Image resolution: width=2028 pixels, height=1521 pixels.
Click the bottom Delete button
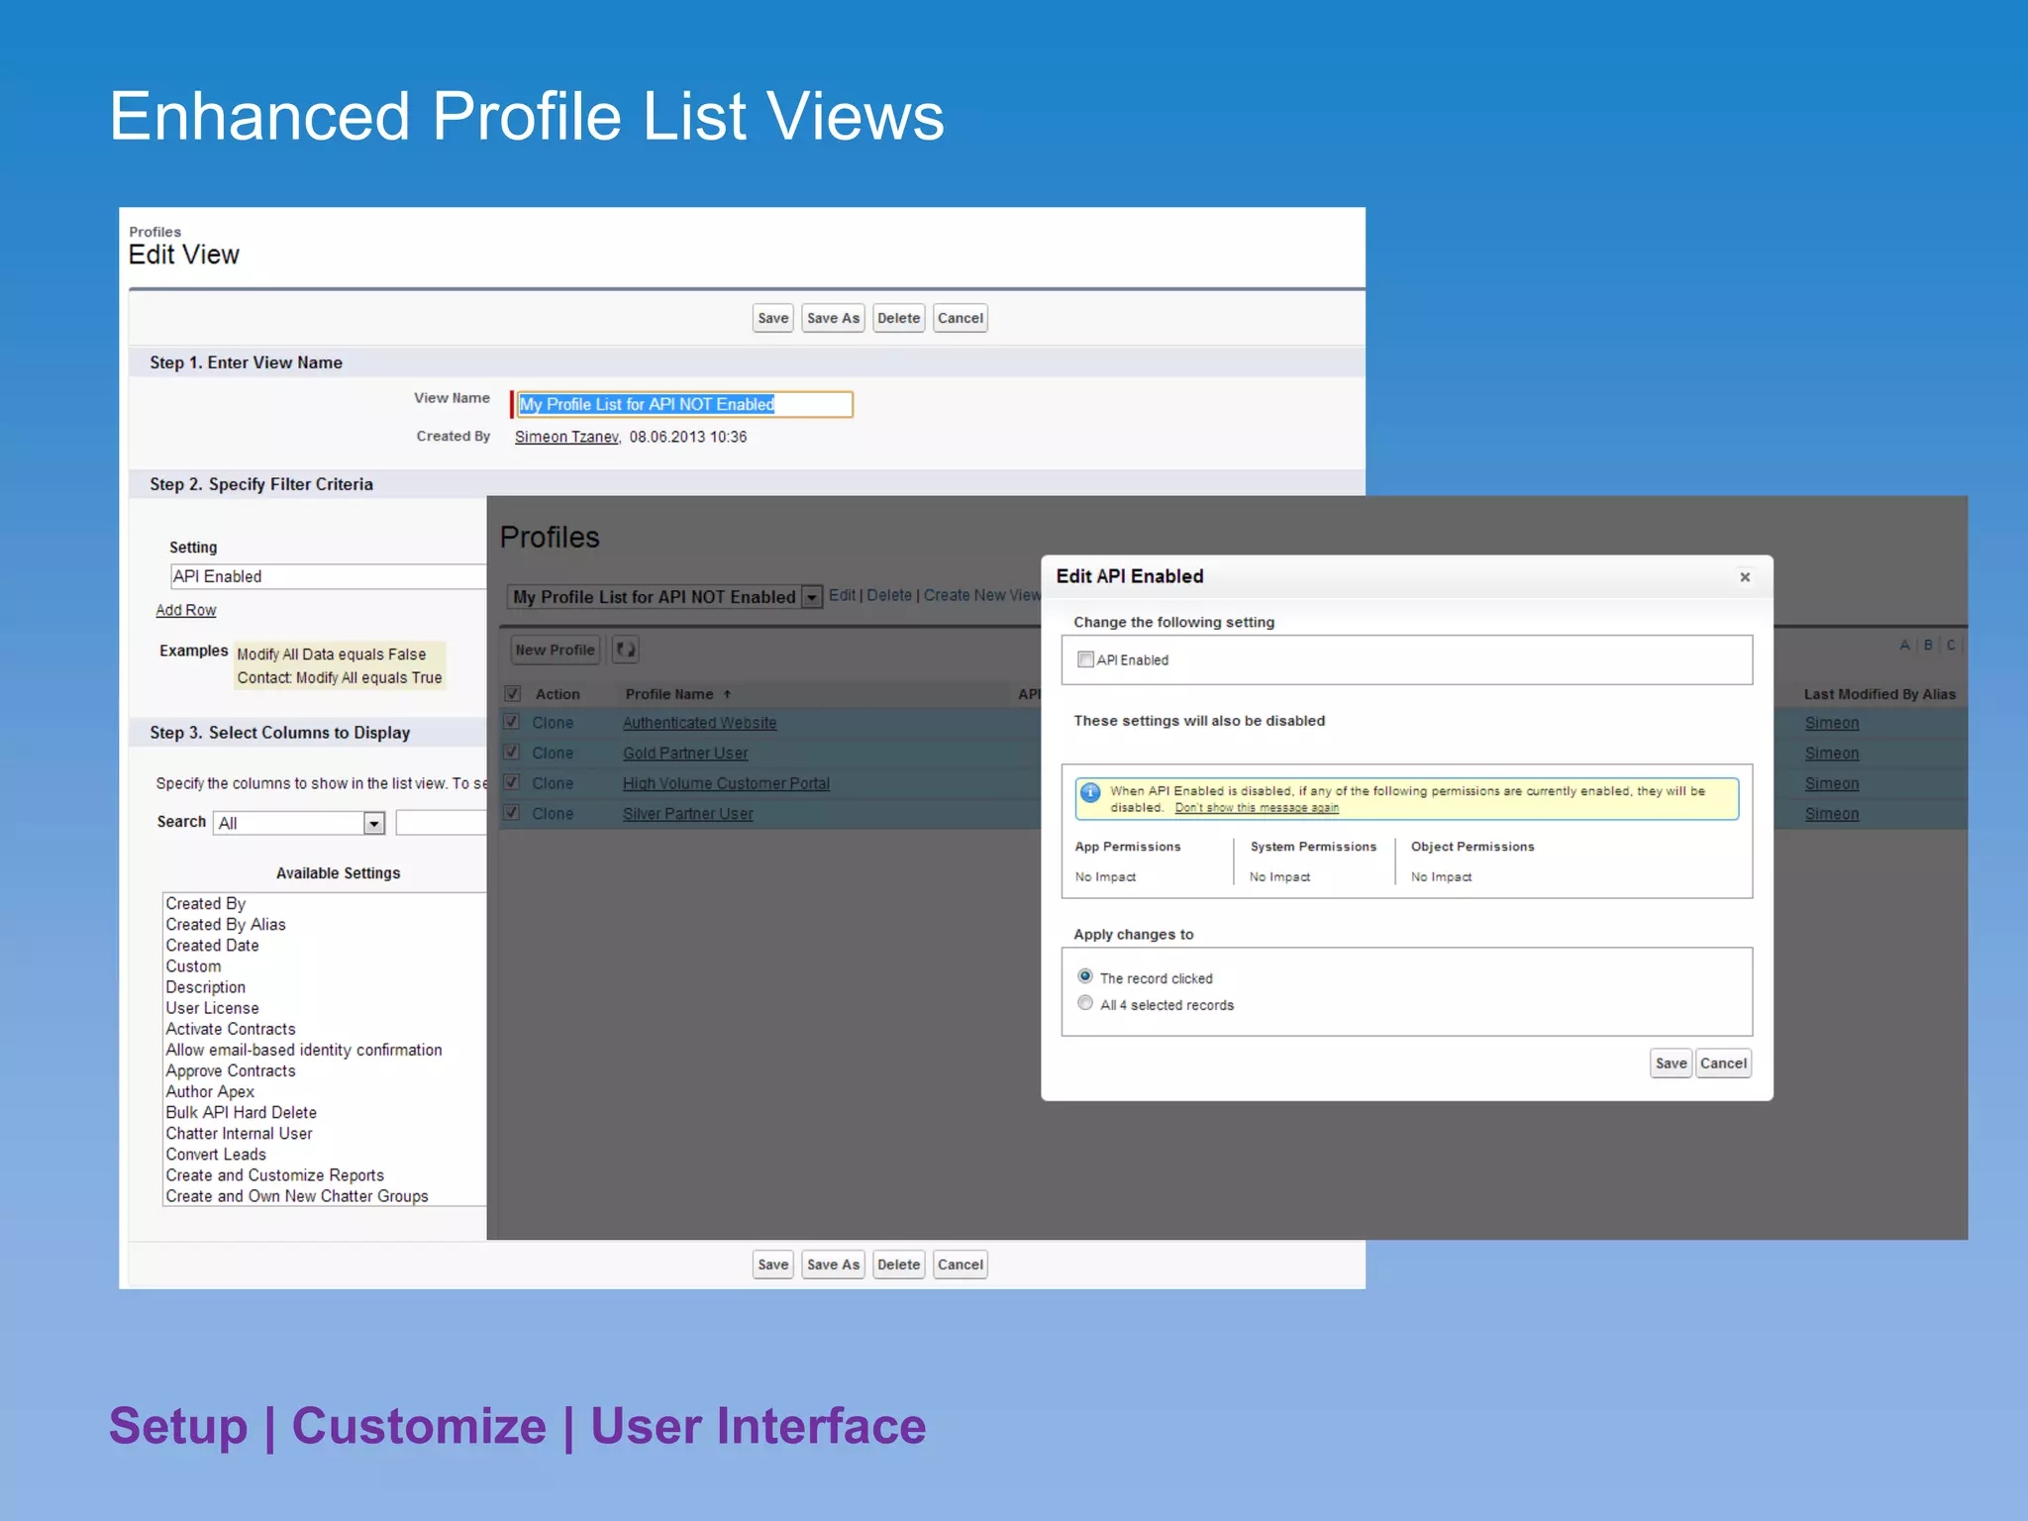point(898,1265)
